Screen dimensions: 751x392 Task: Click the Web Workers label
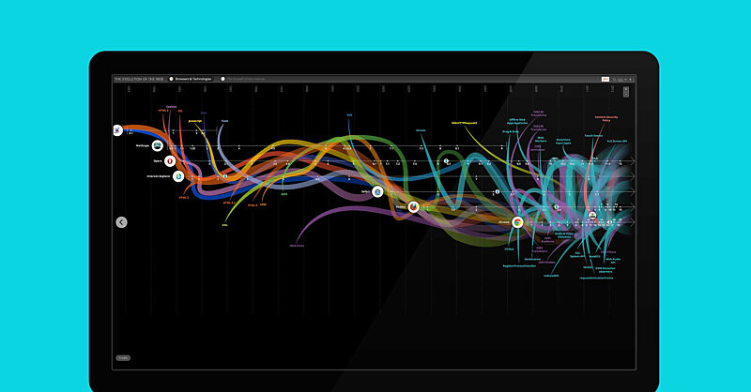tap(541, 140)
